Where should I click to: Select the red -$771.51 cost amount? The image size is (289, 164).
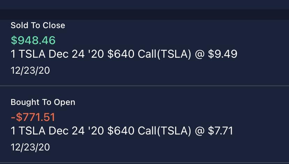(x=33, y=117)
